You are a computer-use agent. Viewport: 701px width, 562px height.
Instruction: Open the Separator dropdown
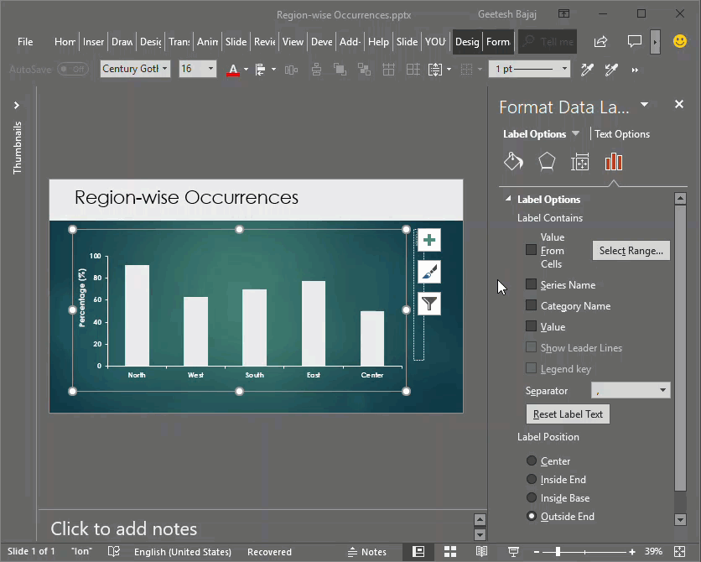(631, 390)
